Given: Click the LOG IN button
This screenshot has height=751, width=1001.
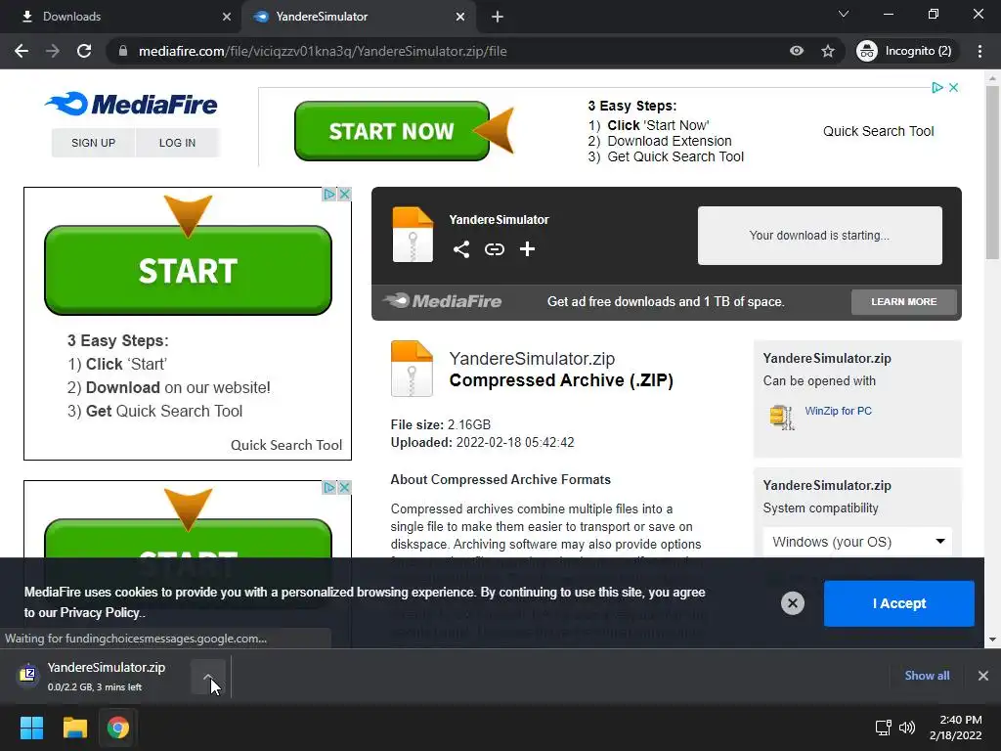Looking at the screenshot, I should click(178, 143).
